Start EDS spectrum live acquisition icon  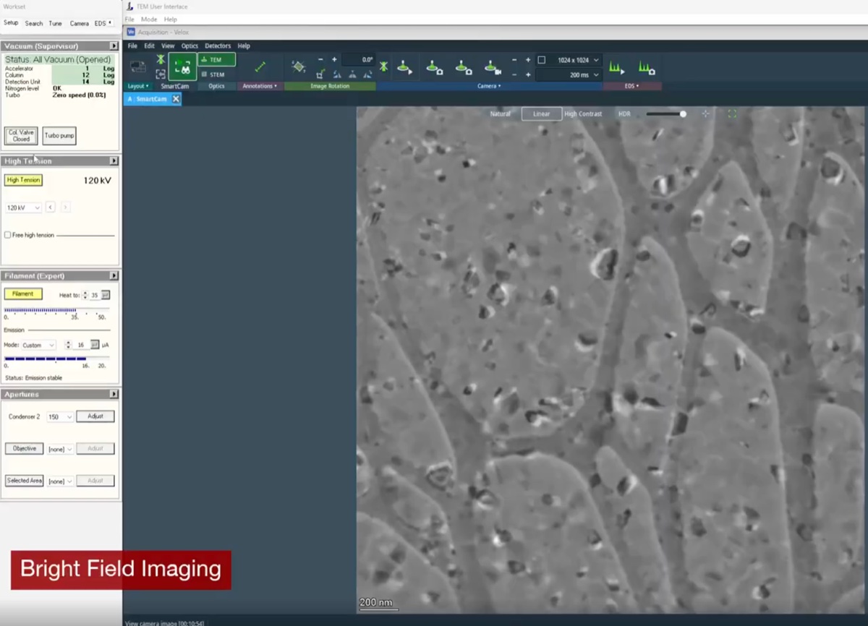616,67
